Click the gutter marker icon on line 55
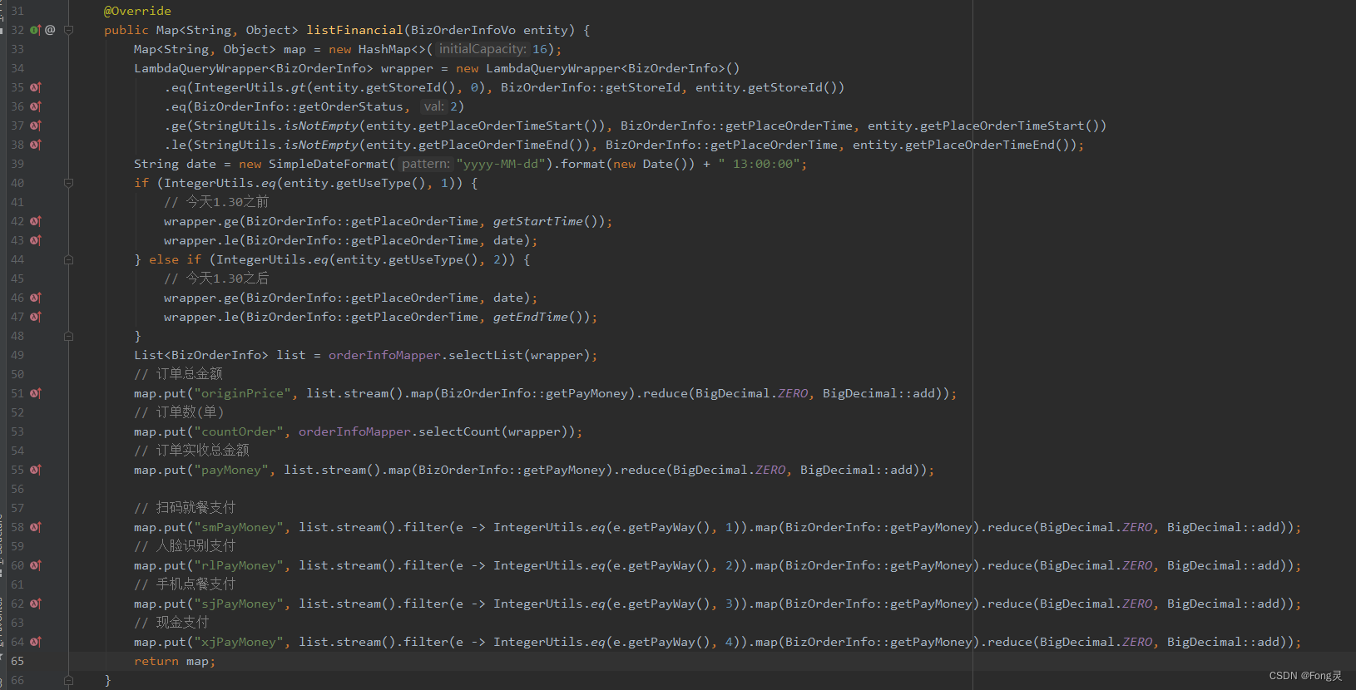The height and width of the screenshot is (690, 1356). coord(36,470)
